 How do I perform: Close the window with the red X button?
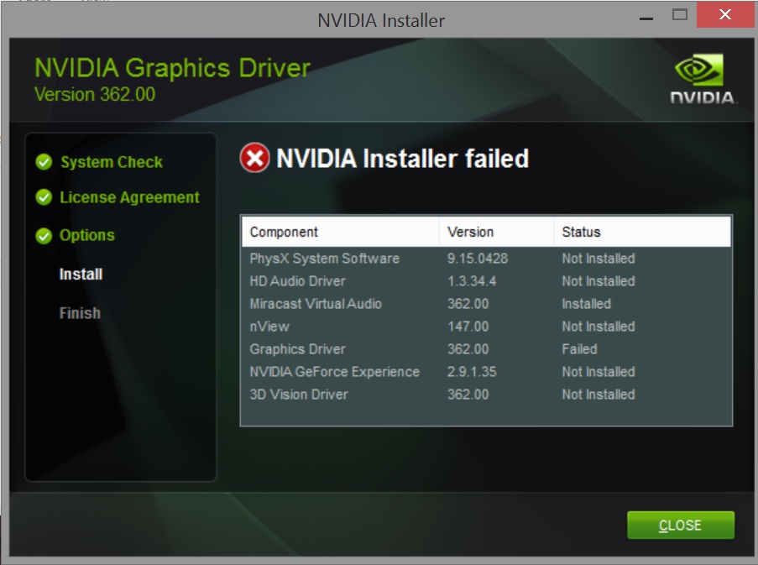click(725, 14)
